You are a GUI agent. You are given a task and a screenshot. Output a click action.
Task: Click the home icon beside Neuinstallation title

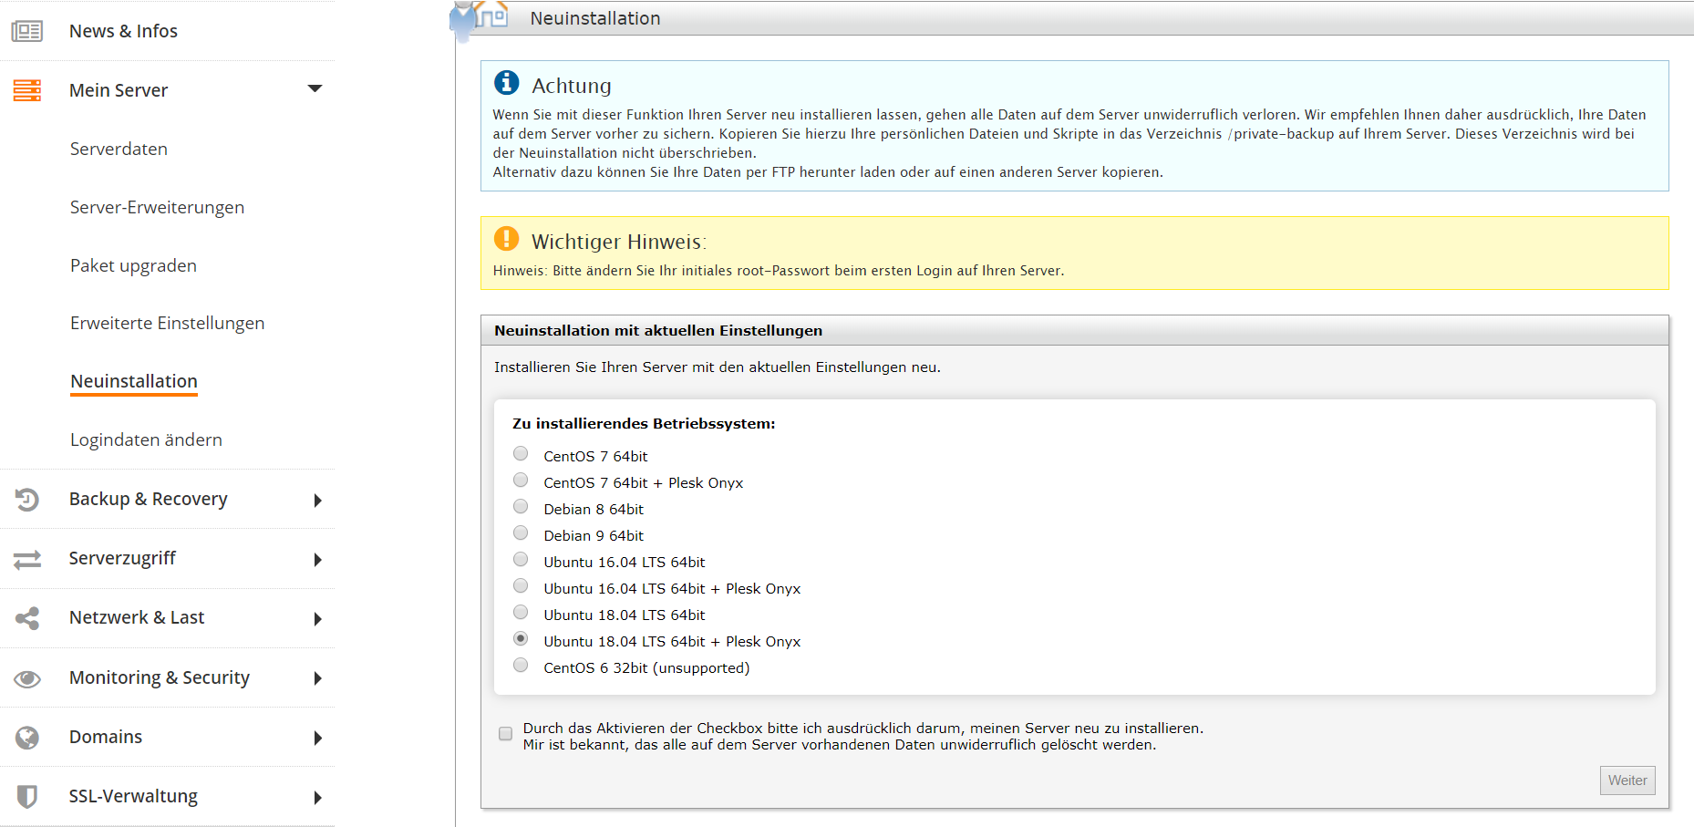tap(492, 16)
